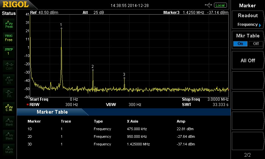Turn Mkr Table On
Screen dimensions: 265x159
pos(240,44)
